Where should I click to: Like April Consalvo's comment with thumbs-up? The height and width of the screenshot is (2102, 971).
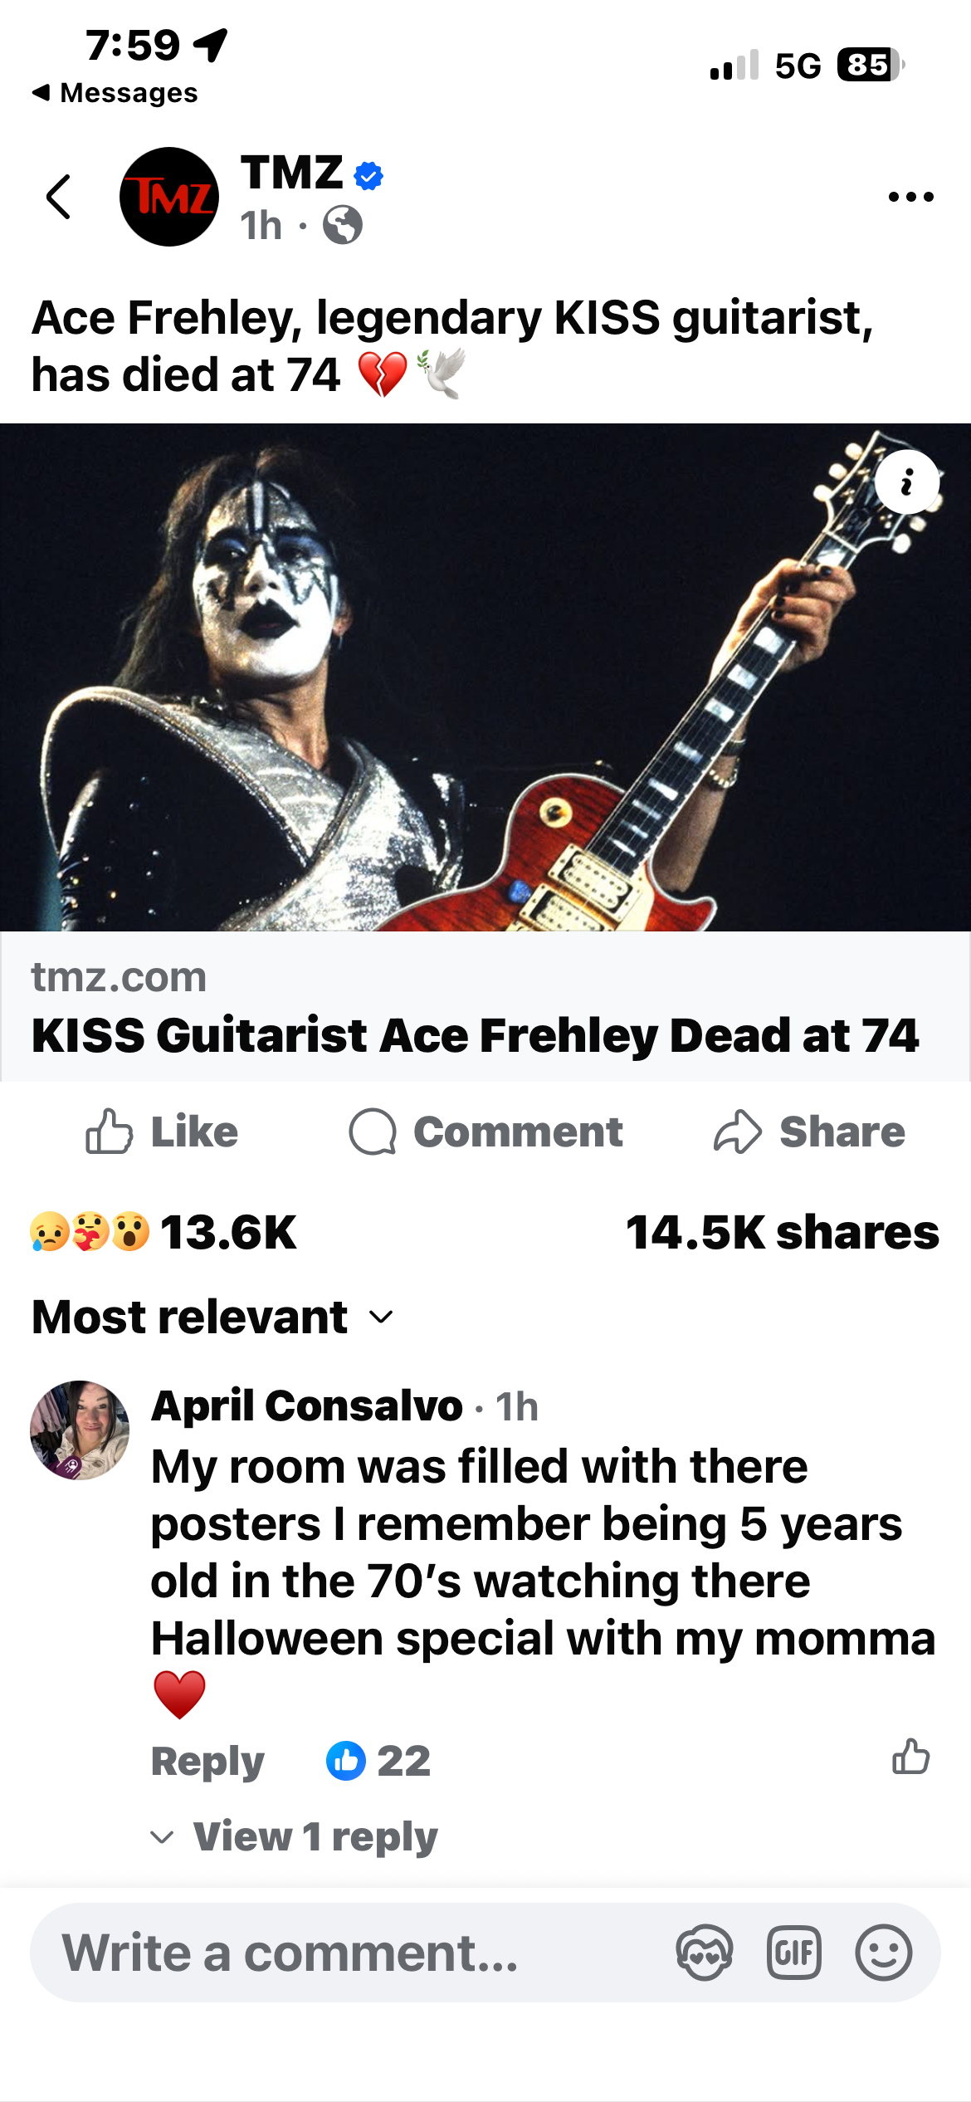pyautogui.click(x=910, y=1757)
